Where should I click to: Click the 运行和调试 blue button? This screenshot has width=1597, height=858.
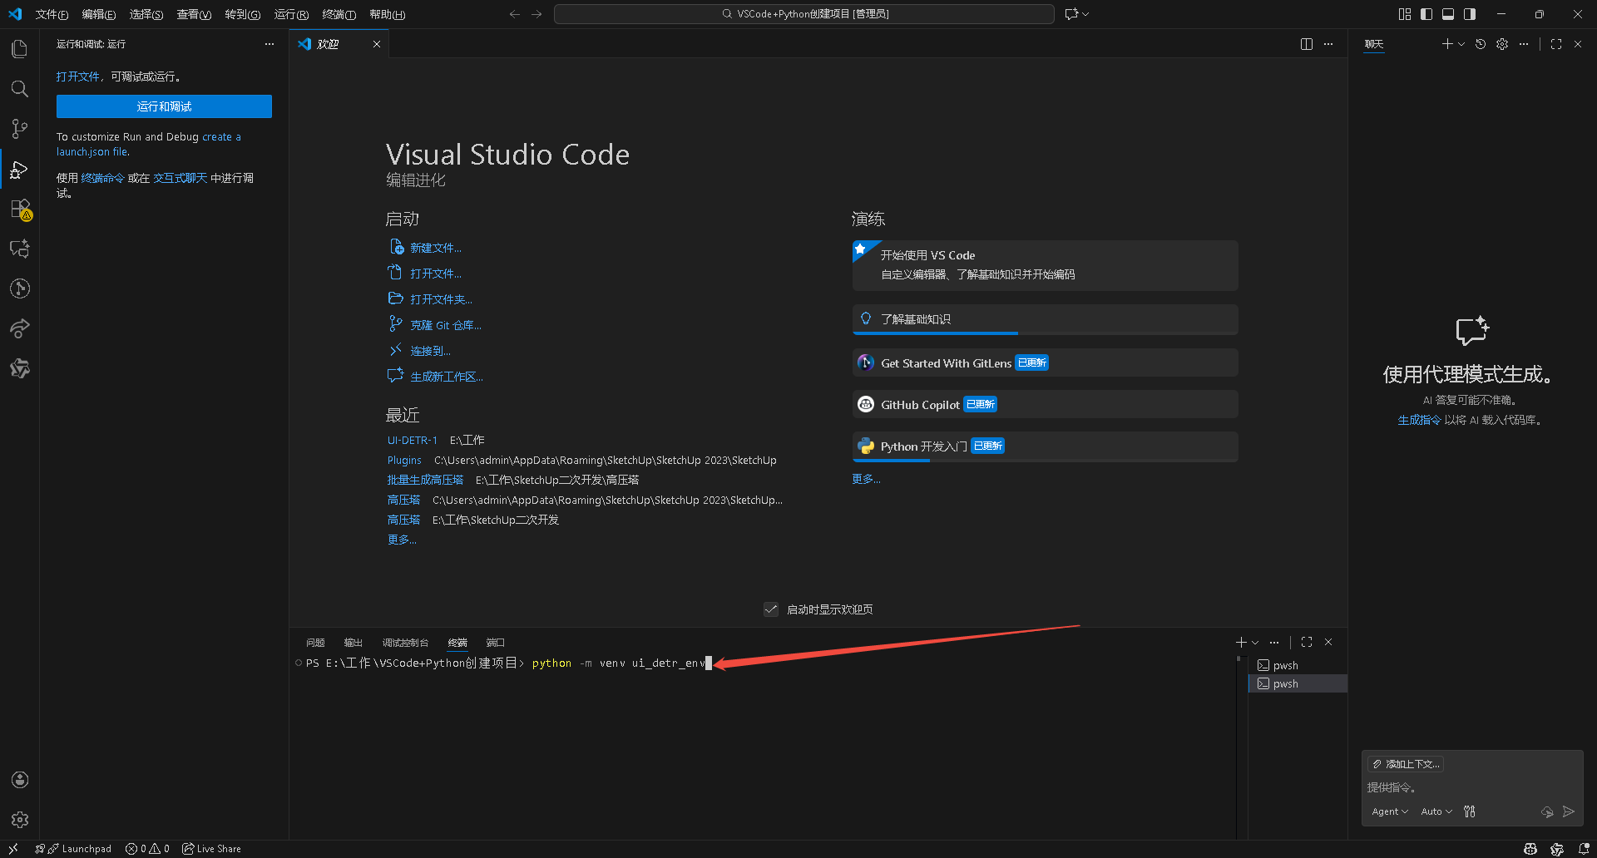[164, 106]
